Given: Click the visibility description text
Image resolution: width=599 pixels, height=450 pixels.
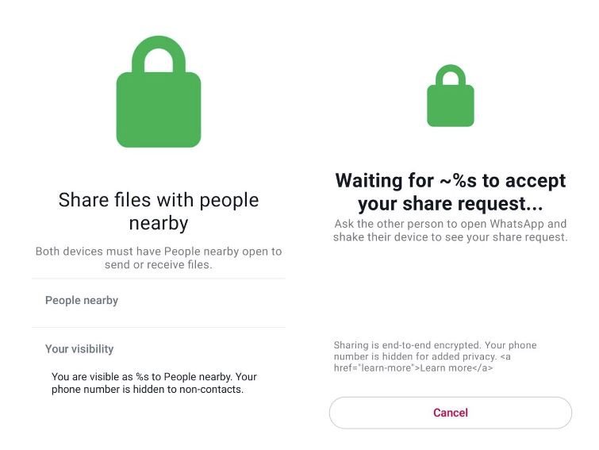Looking at the screenshot, I should point(154,383).
